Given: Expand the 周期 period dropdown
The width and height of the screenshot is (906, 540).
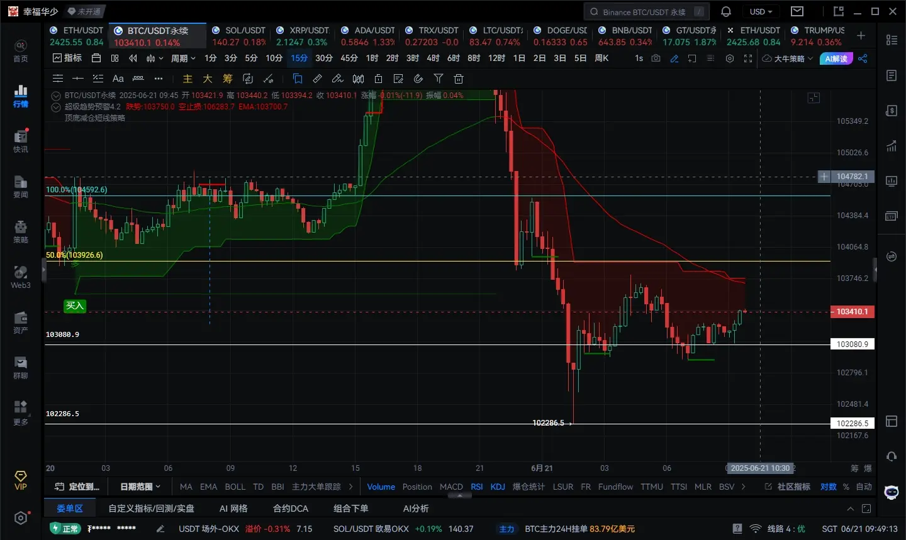Looking at the screenshot, I should [x=183, y=58].
